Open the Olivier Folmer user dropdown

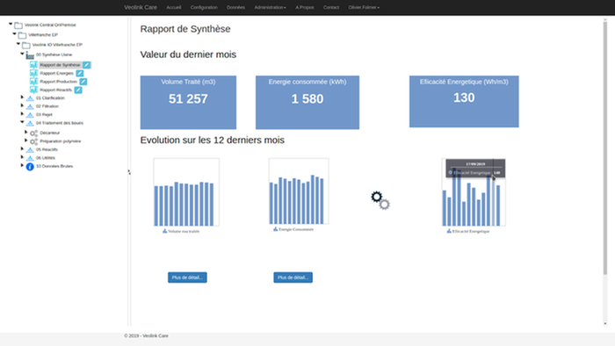coord(364,7)
